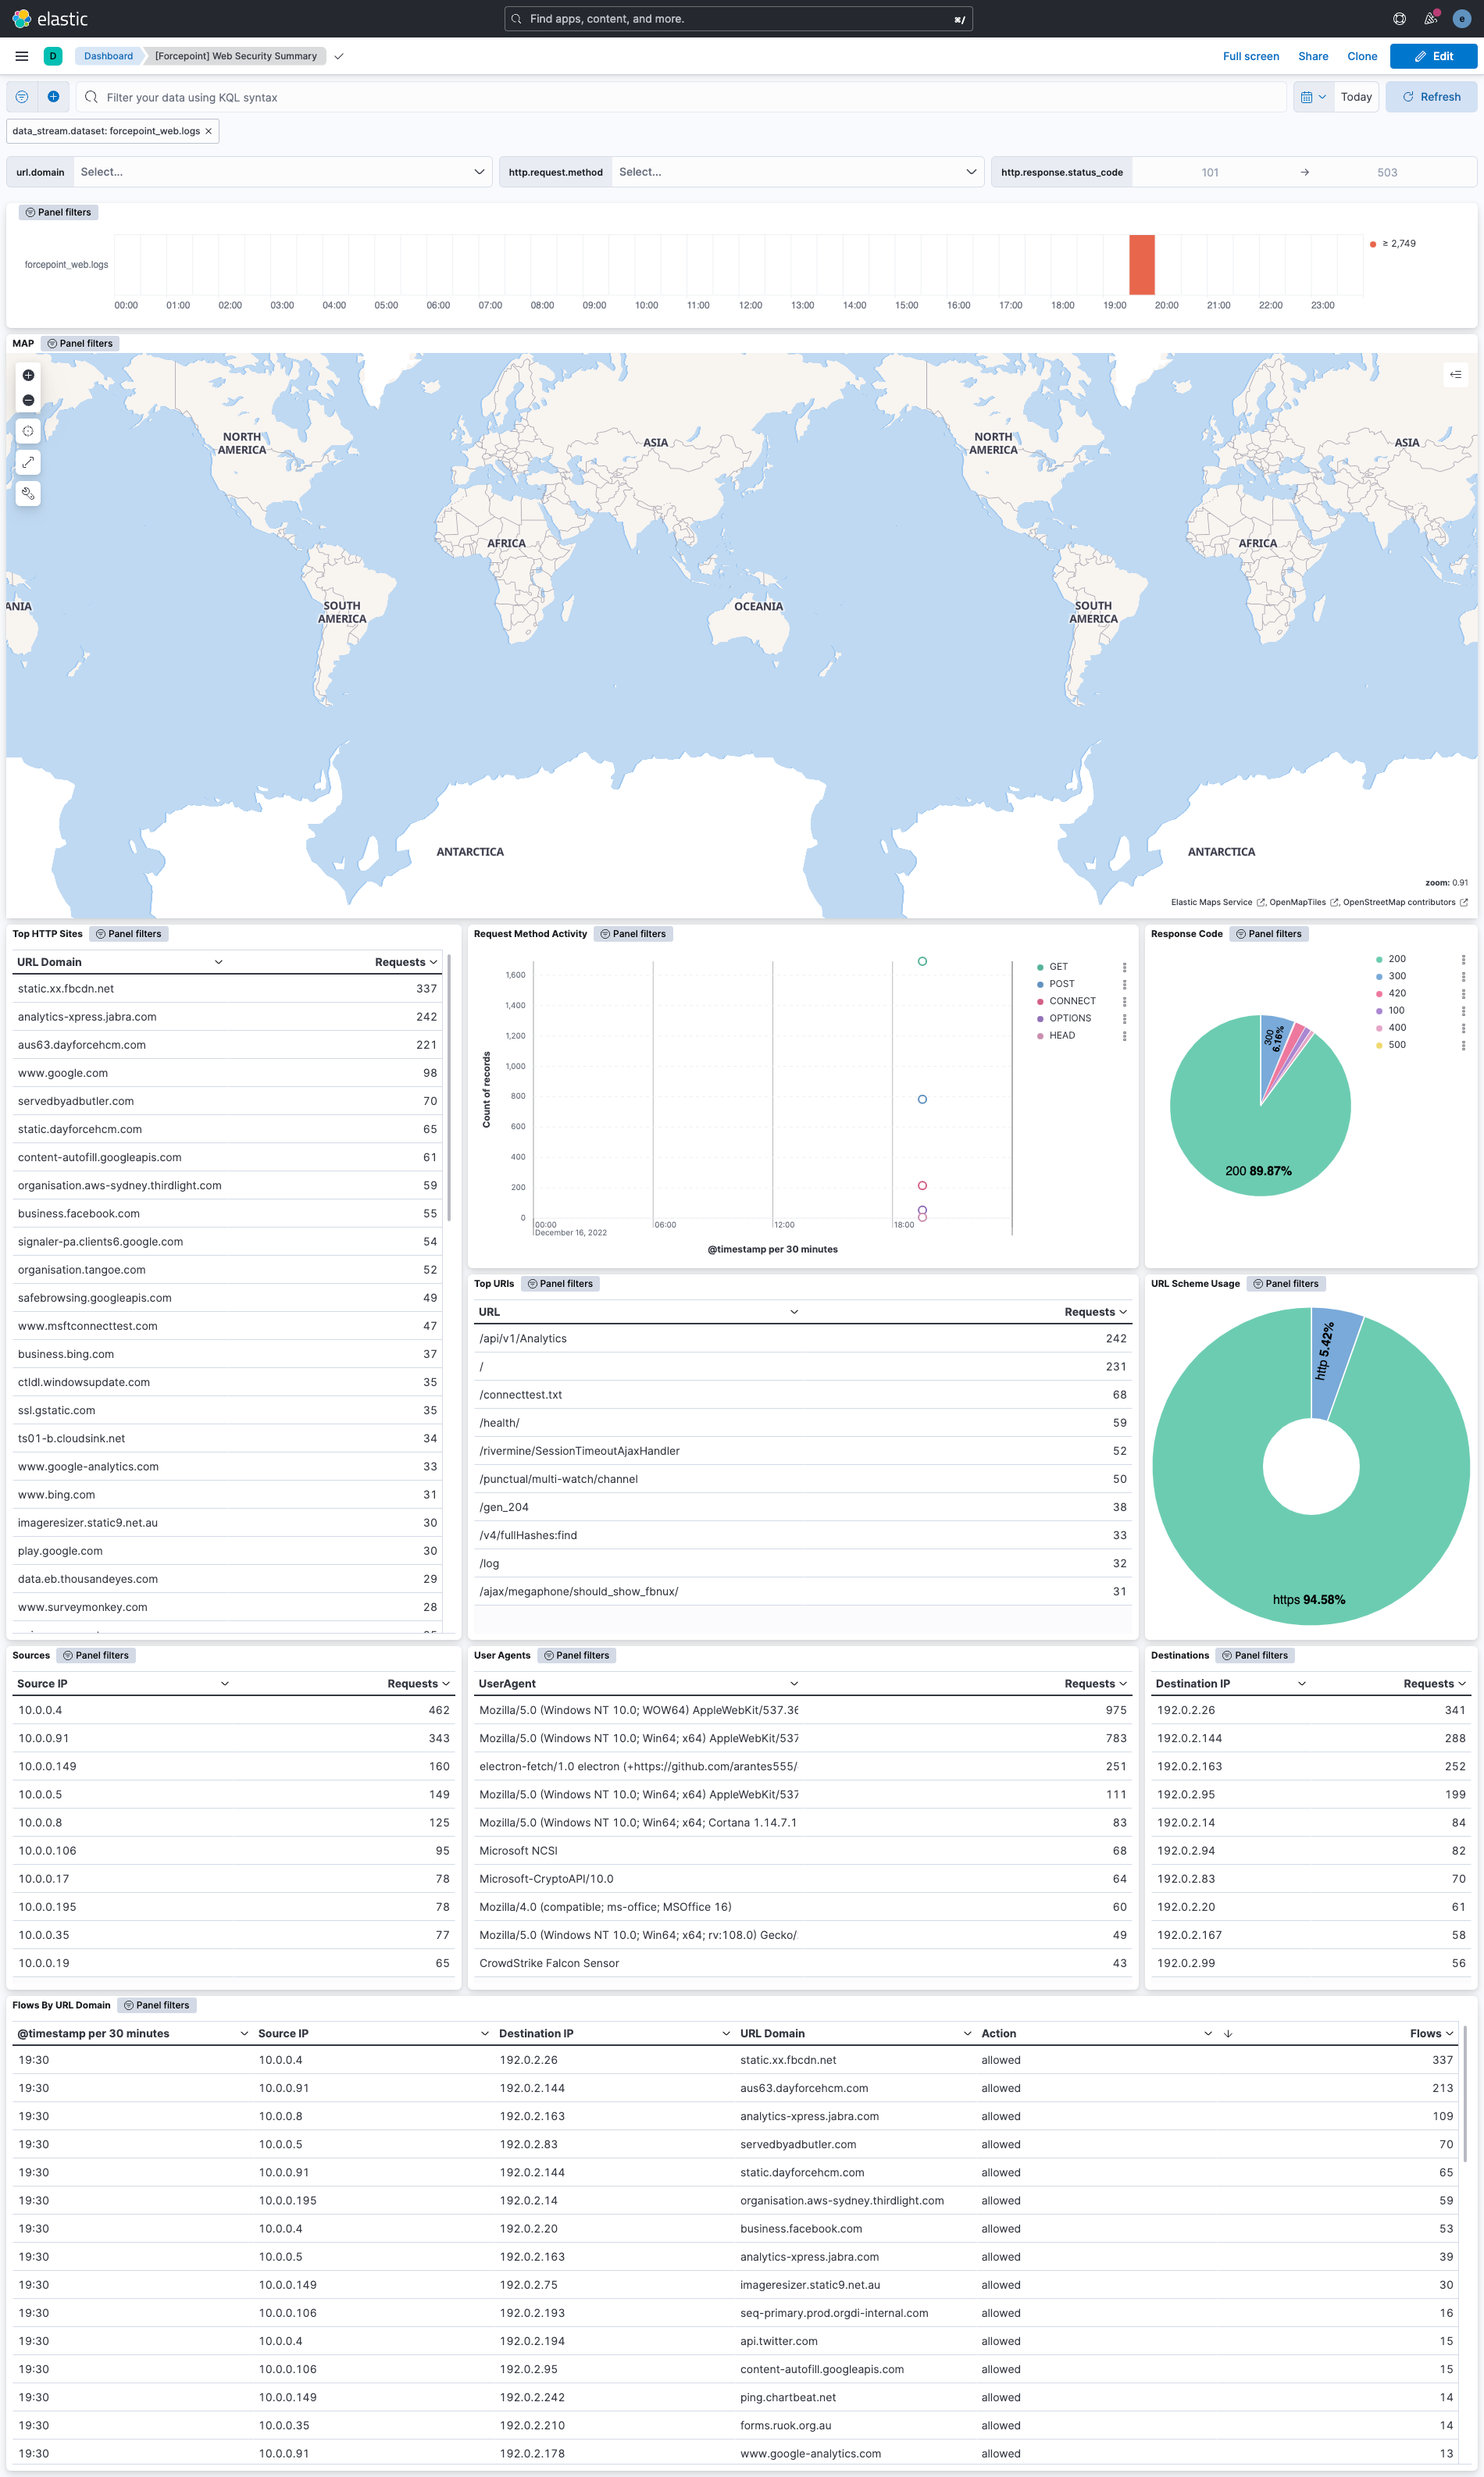This screenshot has width=1484, height=2477.
Task: Remove the data_stream.dataset filter pill
Action: [208, 131]
